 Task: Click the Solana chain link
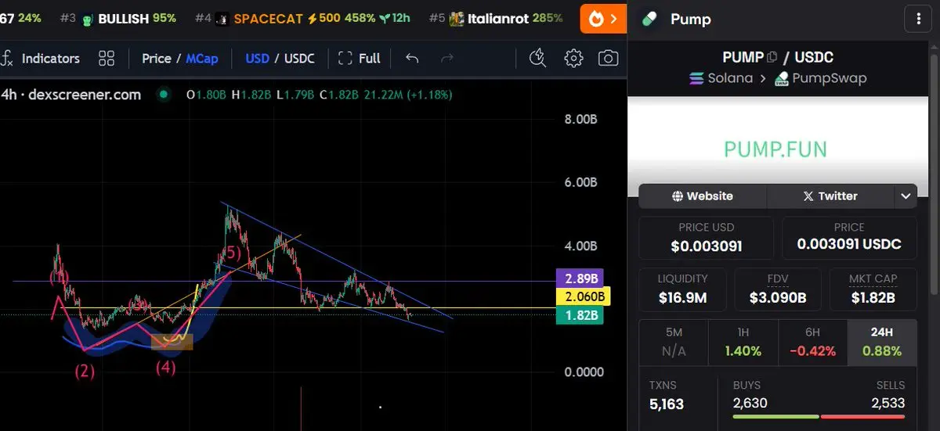(721, 78)
